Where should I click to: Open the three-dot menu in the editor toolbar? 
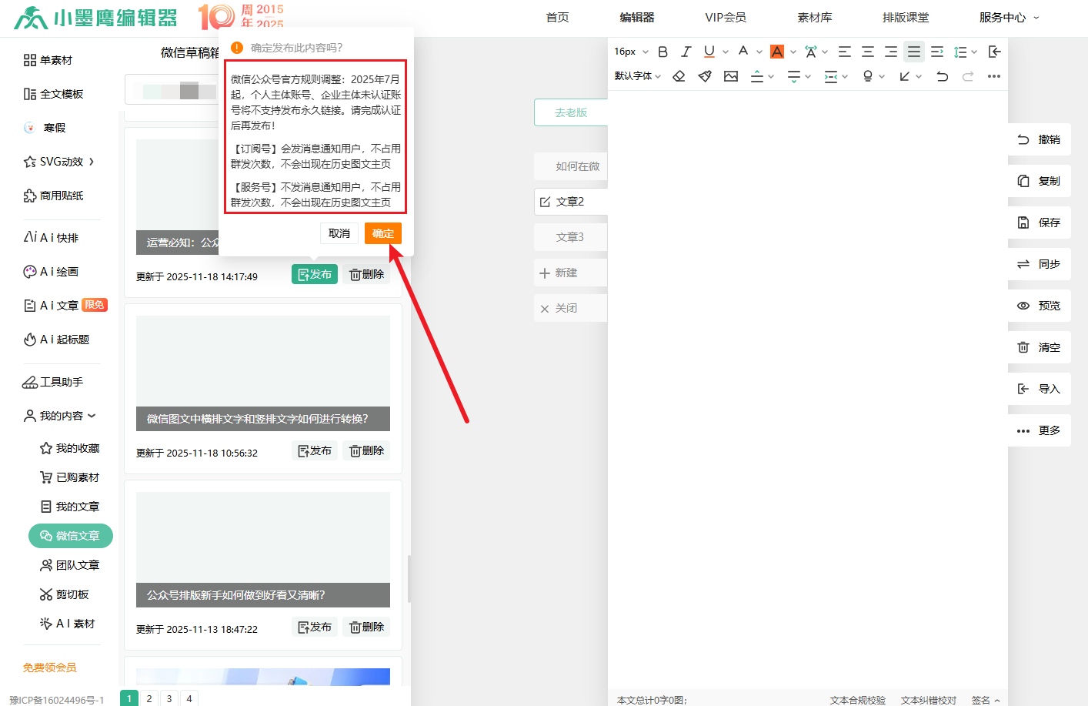[994, 76]
